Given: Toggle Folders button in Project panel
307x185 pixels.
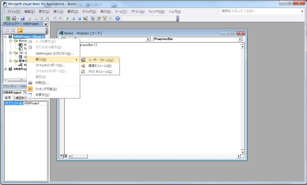Looking at the screenshot, I should point(20,30).
